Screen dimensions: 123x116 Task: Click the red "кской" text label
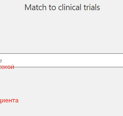(x=7, y=67)
